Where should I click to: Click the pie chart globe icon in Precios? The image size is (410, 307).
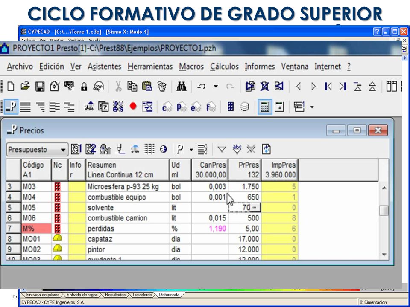click(164, 149)
